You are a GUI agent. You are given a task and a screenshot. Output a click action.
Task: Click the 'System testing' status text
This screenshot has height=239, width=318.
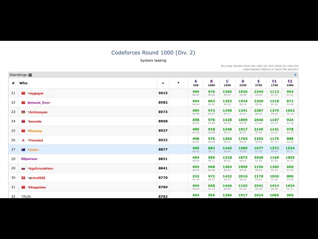tap(153, 60)
